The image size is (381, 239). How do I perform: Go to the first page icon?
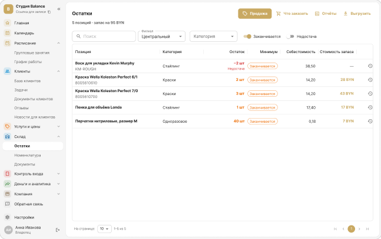pyautogui.click(x=335, y=229)
